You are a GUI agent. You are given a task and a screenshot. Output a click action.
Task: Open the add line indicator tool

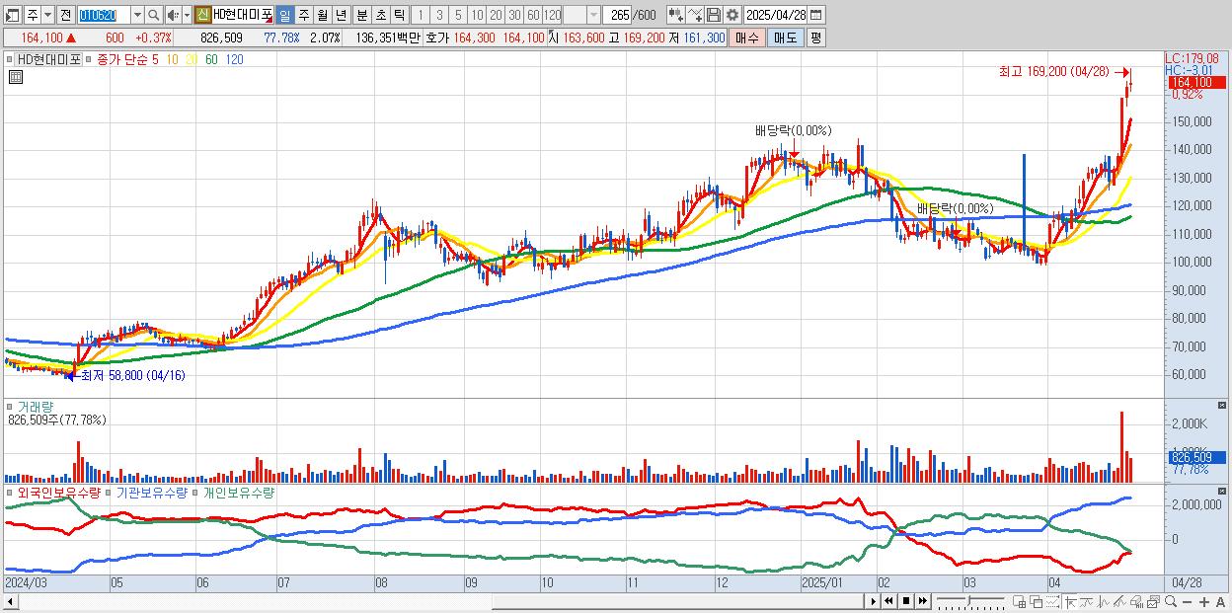click(695, 15)
